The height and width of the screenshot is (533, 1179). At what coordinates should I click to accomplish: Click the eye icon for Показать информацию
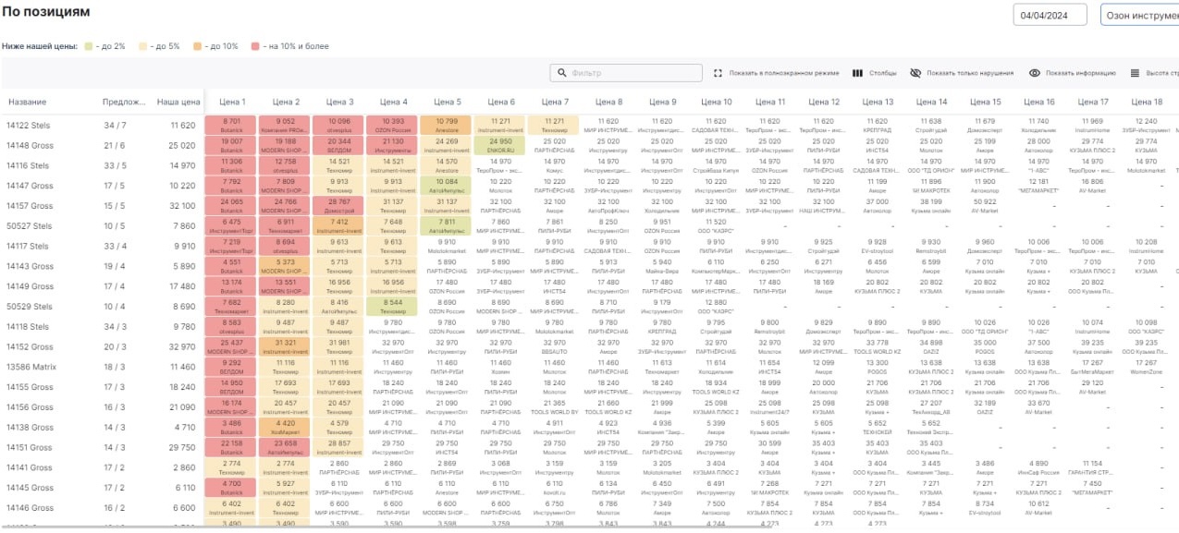(x=1035, y=73)
